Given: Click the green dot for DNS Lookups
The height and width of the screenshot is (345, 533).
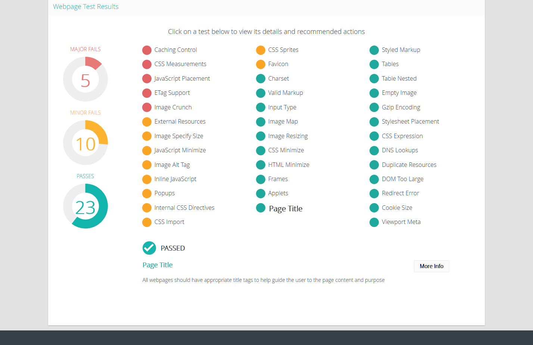Looking at the screenshot, I should point(374,150).
